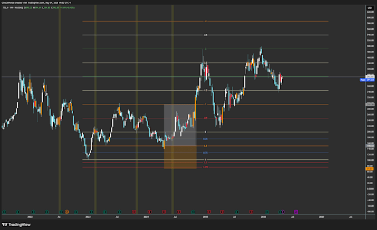The width and height of the screenshot is (377, 230).
Task: Select the orange shaded rectangle zone
Action: (180, 158)
